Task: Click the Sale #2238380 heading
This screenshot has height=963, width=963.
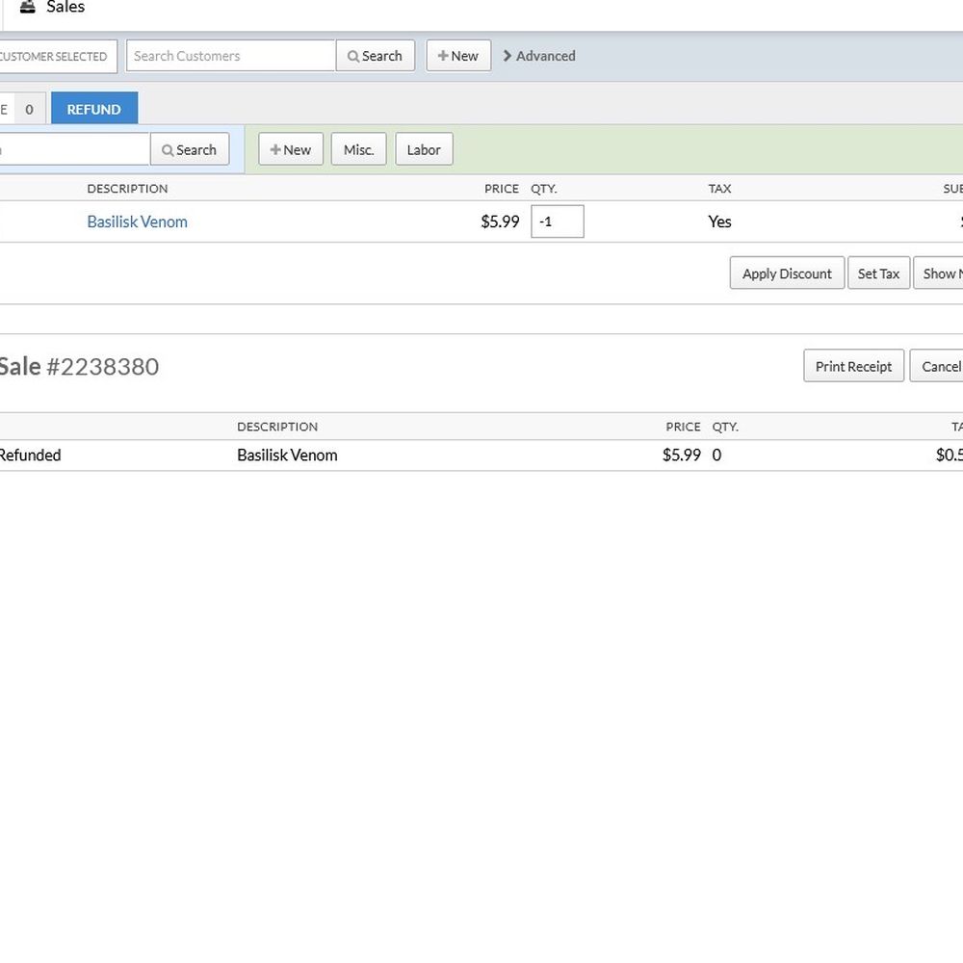Action: click(79, 367)
